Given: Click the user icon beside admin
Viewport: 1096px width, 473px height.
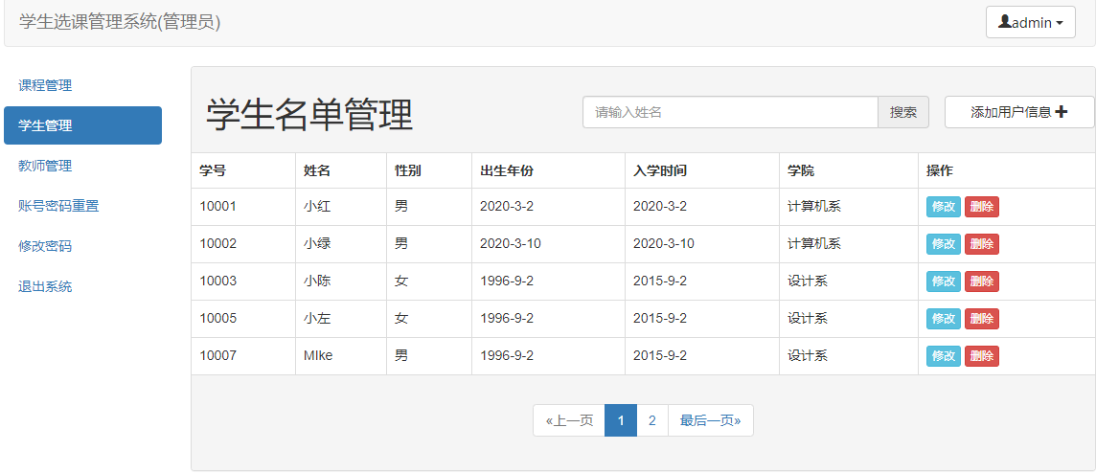Looking at the screenshot, I should pyautogui.click(x=1005, y=22).
